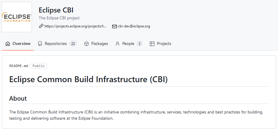Click the repository book icon

pyautogui.click(x=40, y=44)
